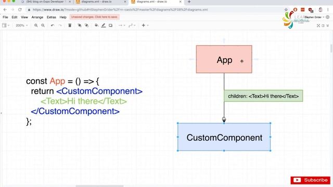Click the orange circular extension icon
This screenshot has width=333, height=187.
point(295,10)
